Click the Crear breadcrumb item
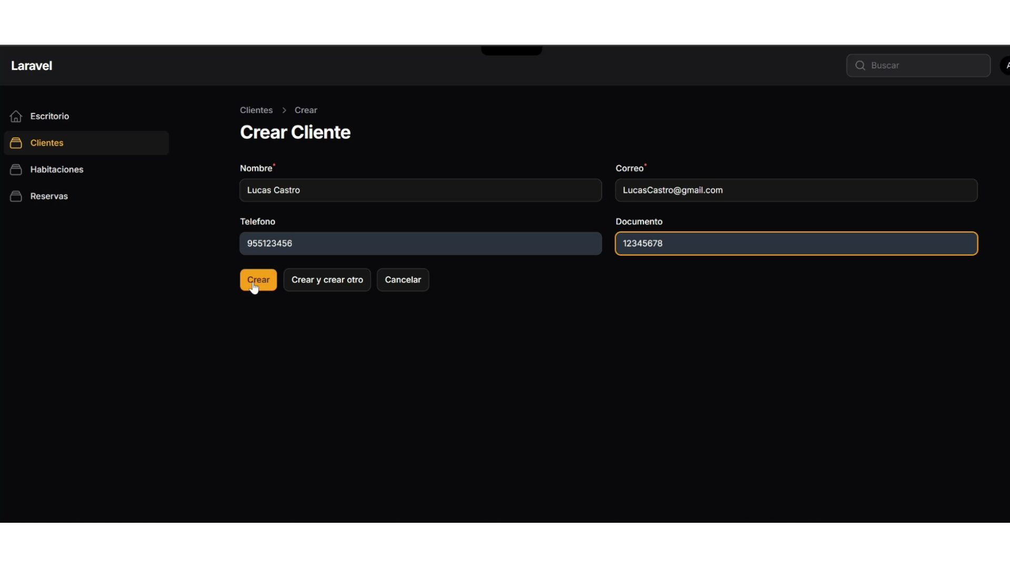The image size is (1010, 568). point(306,110)
